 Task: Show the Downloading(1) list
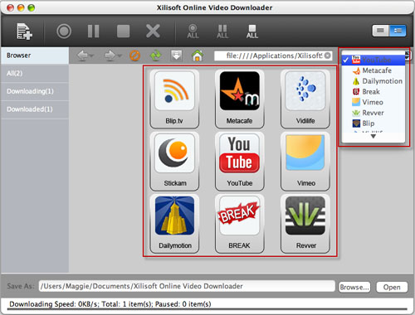[35, 91]
